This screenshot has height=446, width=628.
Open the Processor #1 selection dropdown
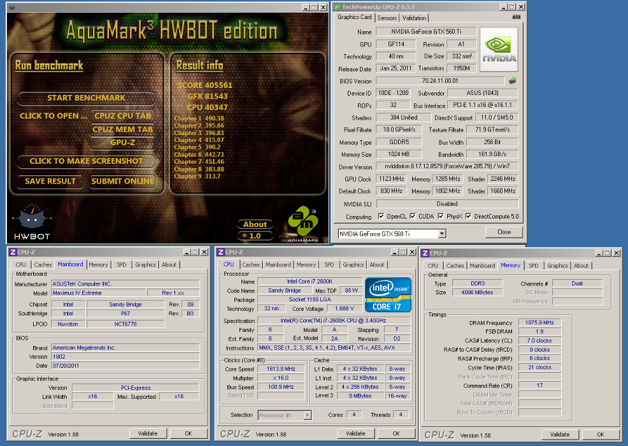(x=307, y=415)
